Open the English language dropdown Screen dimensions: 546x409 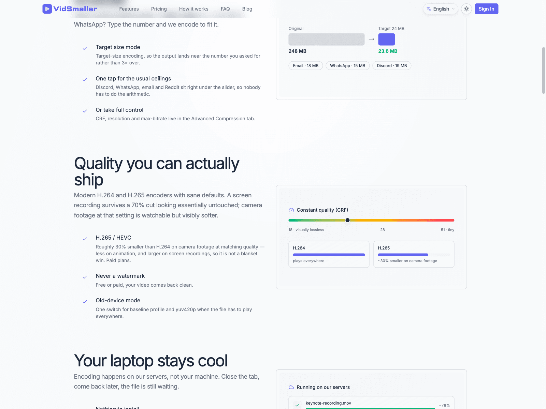pyautogui.click(x=441, y=9)
